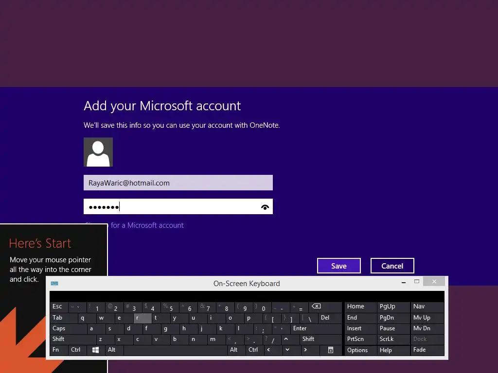Tap the PrtScn key
The width and height of the screenshot is (498, 373).
tap(361, 339)
